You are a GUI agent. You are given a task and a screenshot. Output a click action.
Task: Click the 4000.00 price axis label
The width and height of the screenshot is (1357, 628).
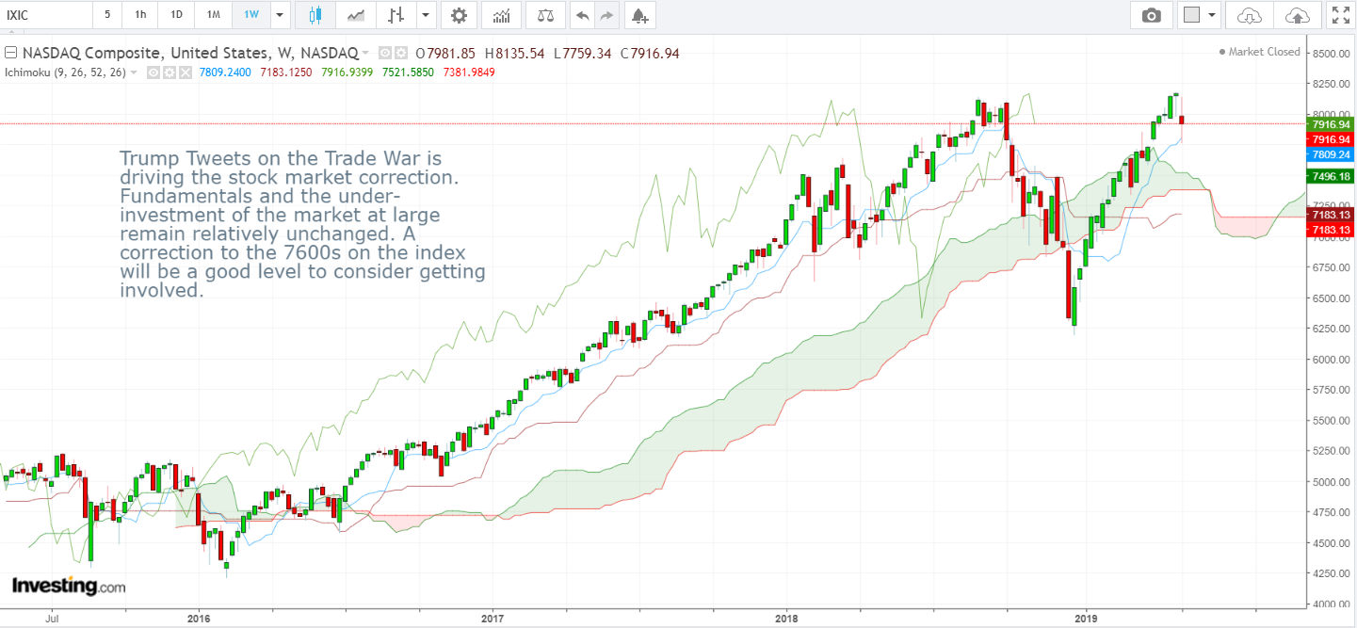tap(1331, 604)
